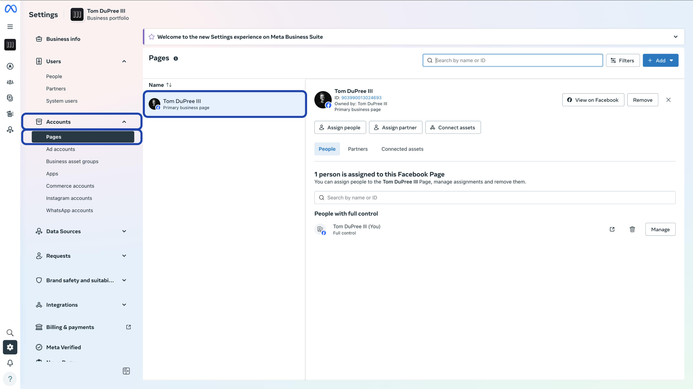Click the View on Facebook button
The image size is (693, 389).
(x=593, y=100)
